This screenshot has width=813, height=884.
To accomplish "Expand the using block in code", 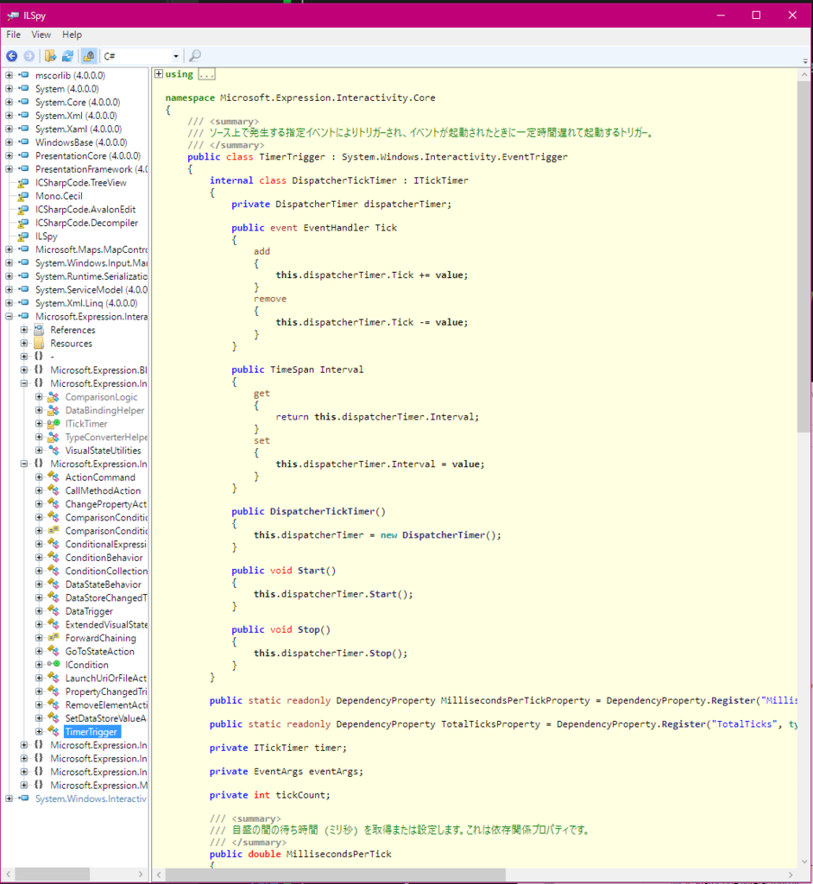I will click(x=159, y=74).
